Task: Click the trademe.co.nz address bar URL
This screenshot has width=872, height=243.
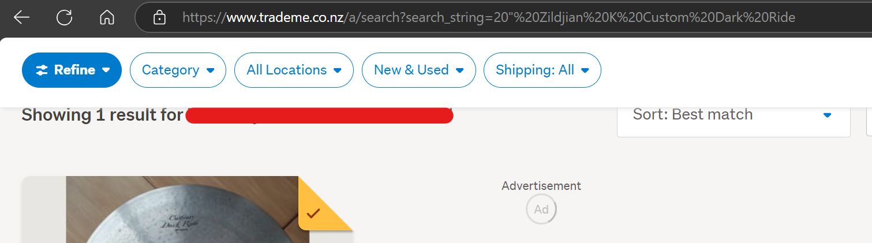Action: [x=489, y=18]
